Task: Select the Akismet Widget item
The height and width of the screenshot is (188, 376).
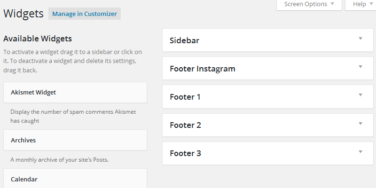Action: (x=33, y=92)
